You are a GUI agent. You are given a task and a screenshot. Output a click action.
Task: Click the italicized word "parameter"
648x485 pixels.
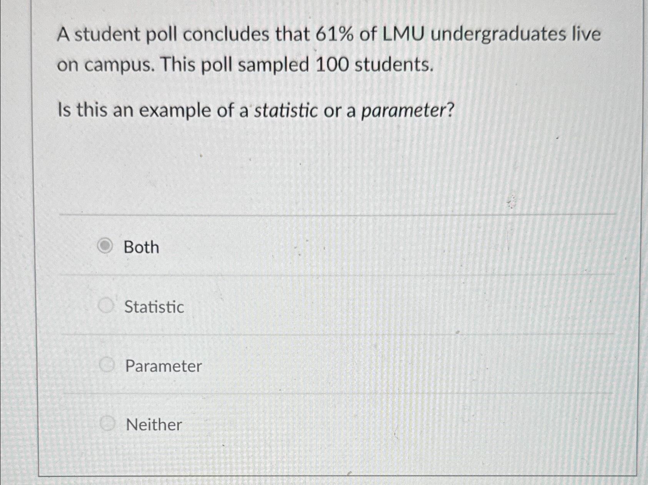click(406, 110)
